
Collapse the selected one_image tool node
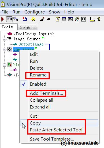[4, 50]
